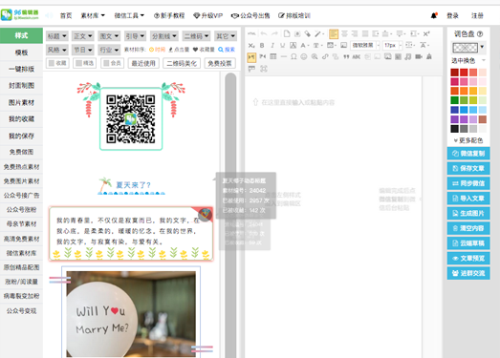This screenshot has width=500, height=358.
Task: Toggle left-to-right text direction button
Action: click(x=251, y=57)
